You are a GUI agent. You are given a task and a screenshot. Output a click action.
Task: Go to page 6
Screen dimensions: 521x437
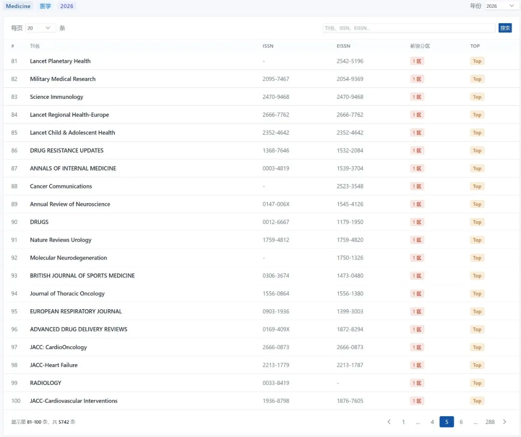pos(461,422)
